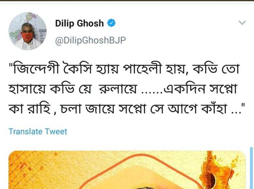Open the attached orange image preview
This screenshot has width=254, height=189.
click(x=127, y=170)
